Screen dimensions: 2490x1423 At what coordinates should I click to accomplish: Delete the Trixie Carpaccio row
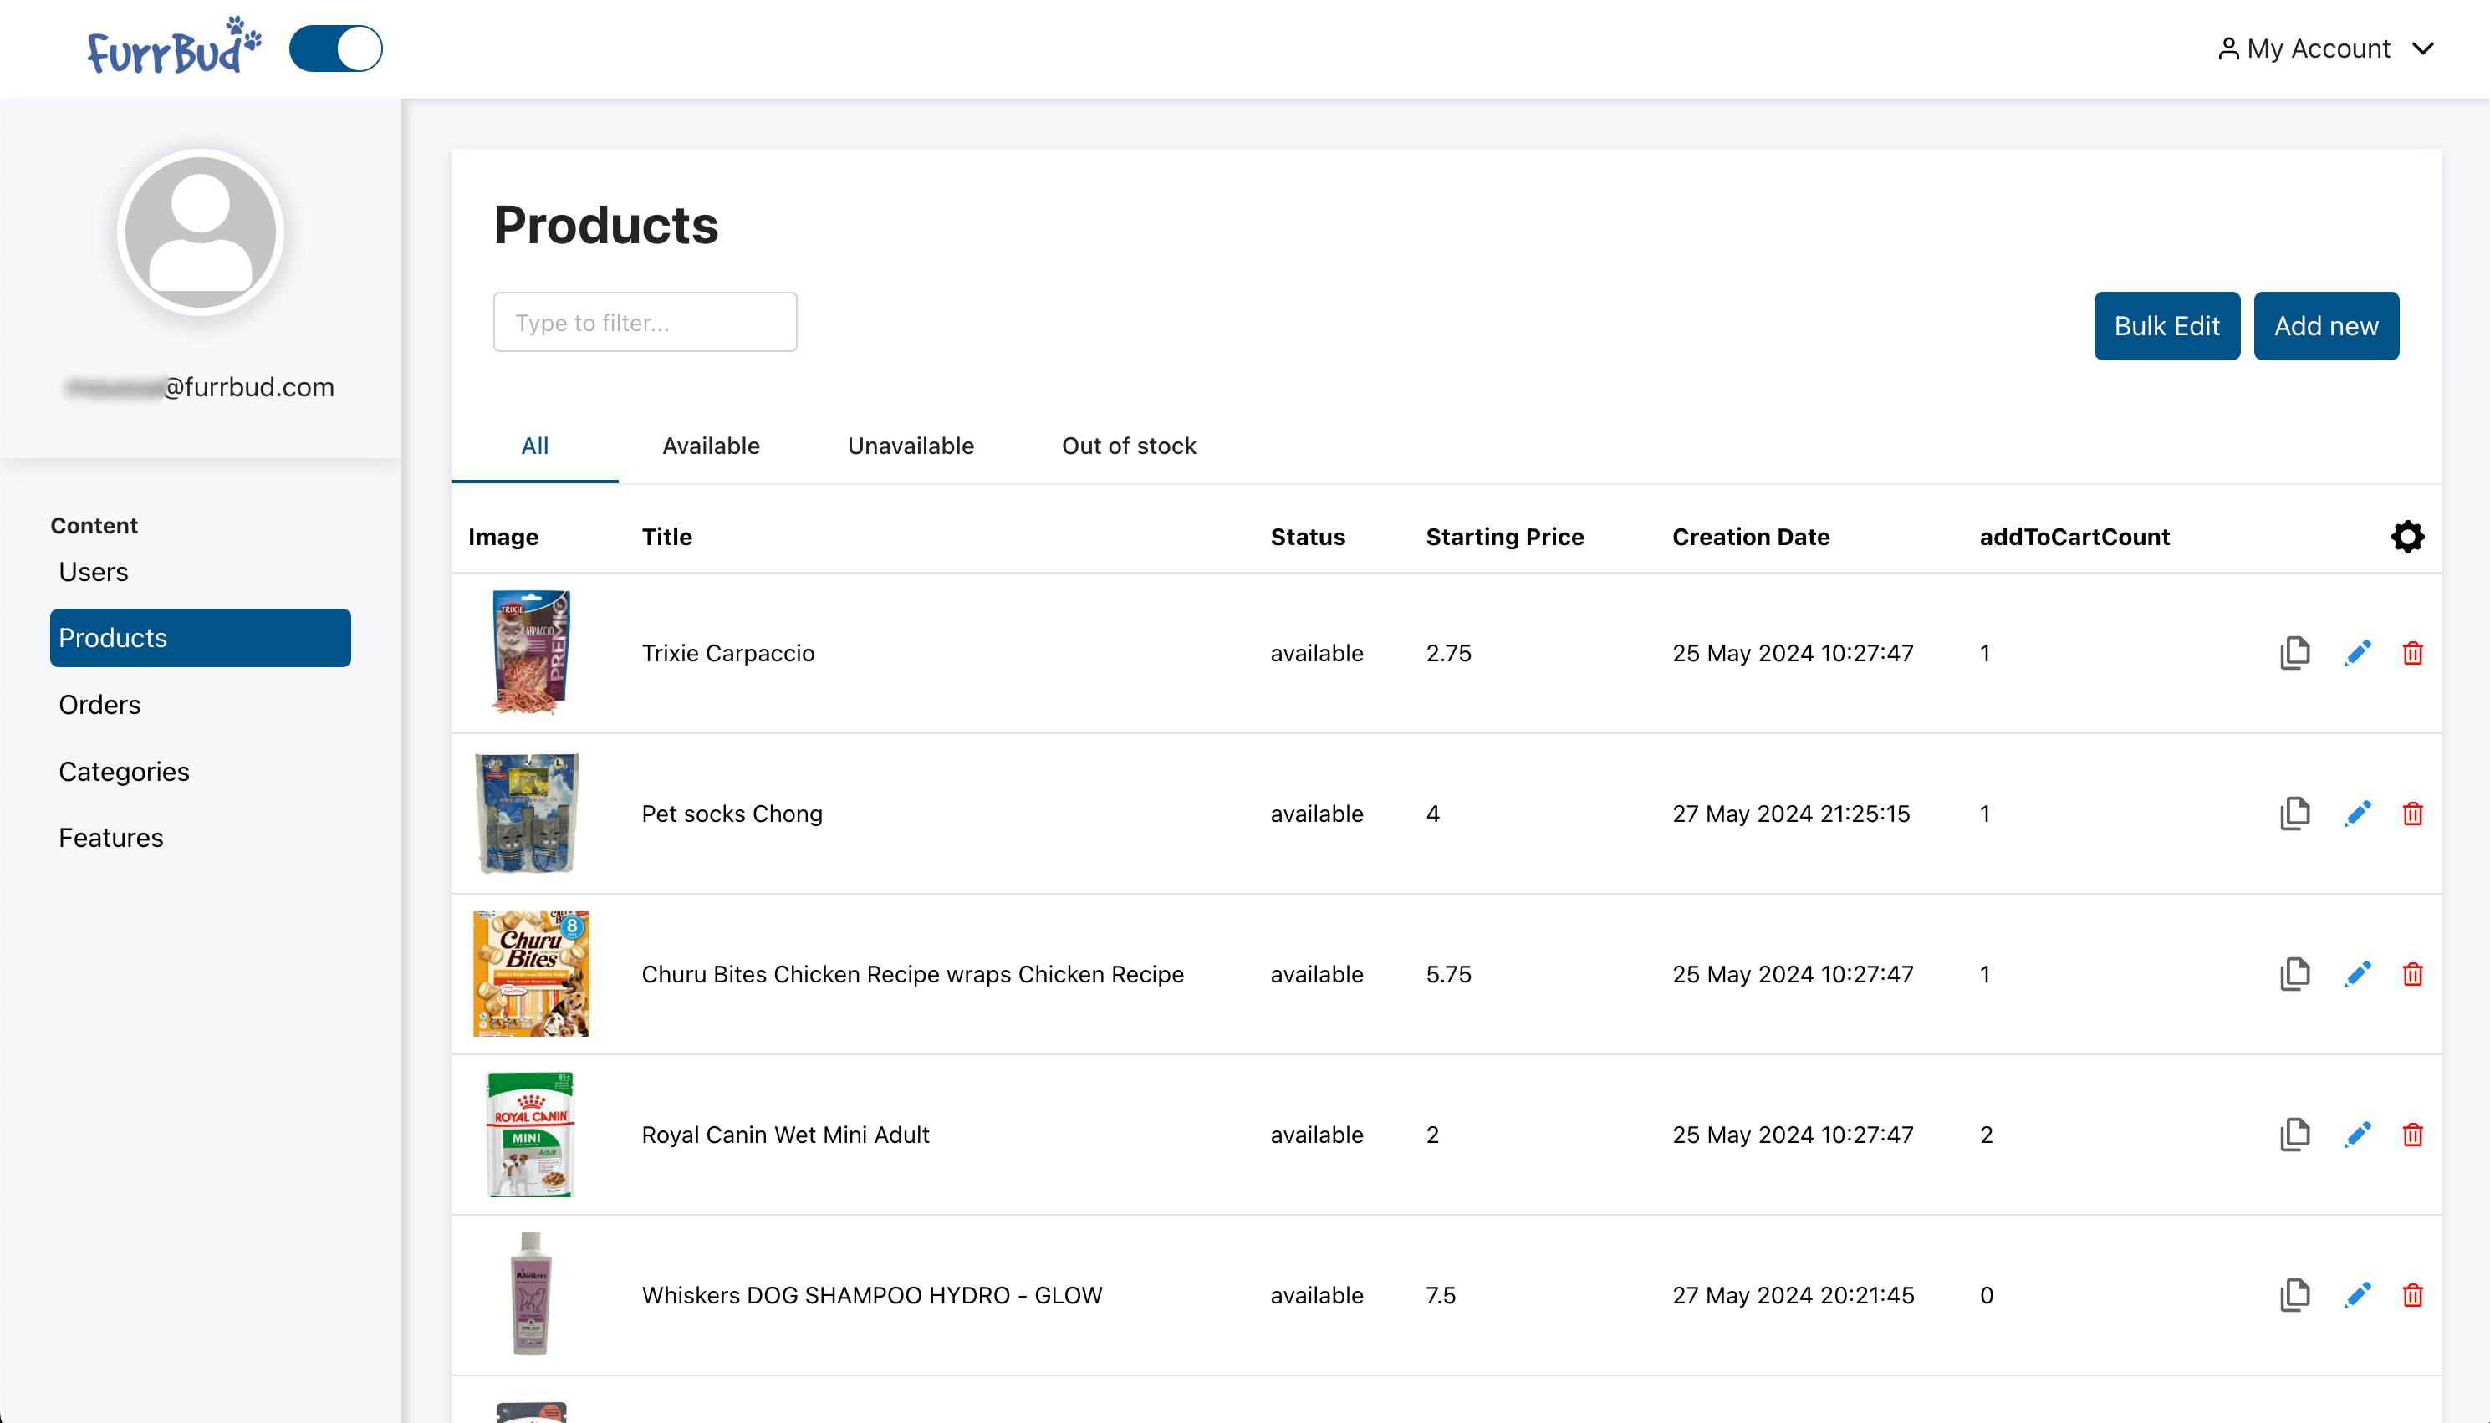pos(2411,653)
